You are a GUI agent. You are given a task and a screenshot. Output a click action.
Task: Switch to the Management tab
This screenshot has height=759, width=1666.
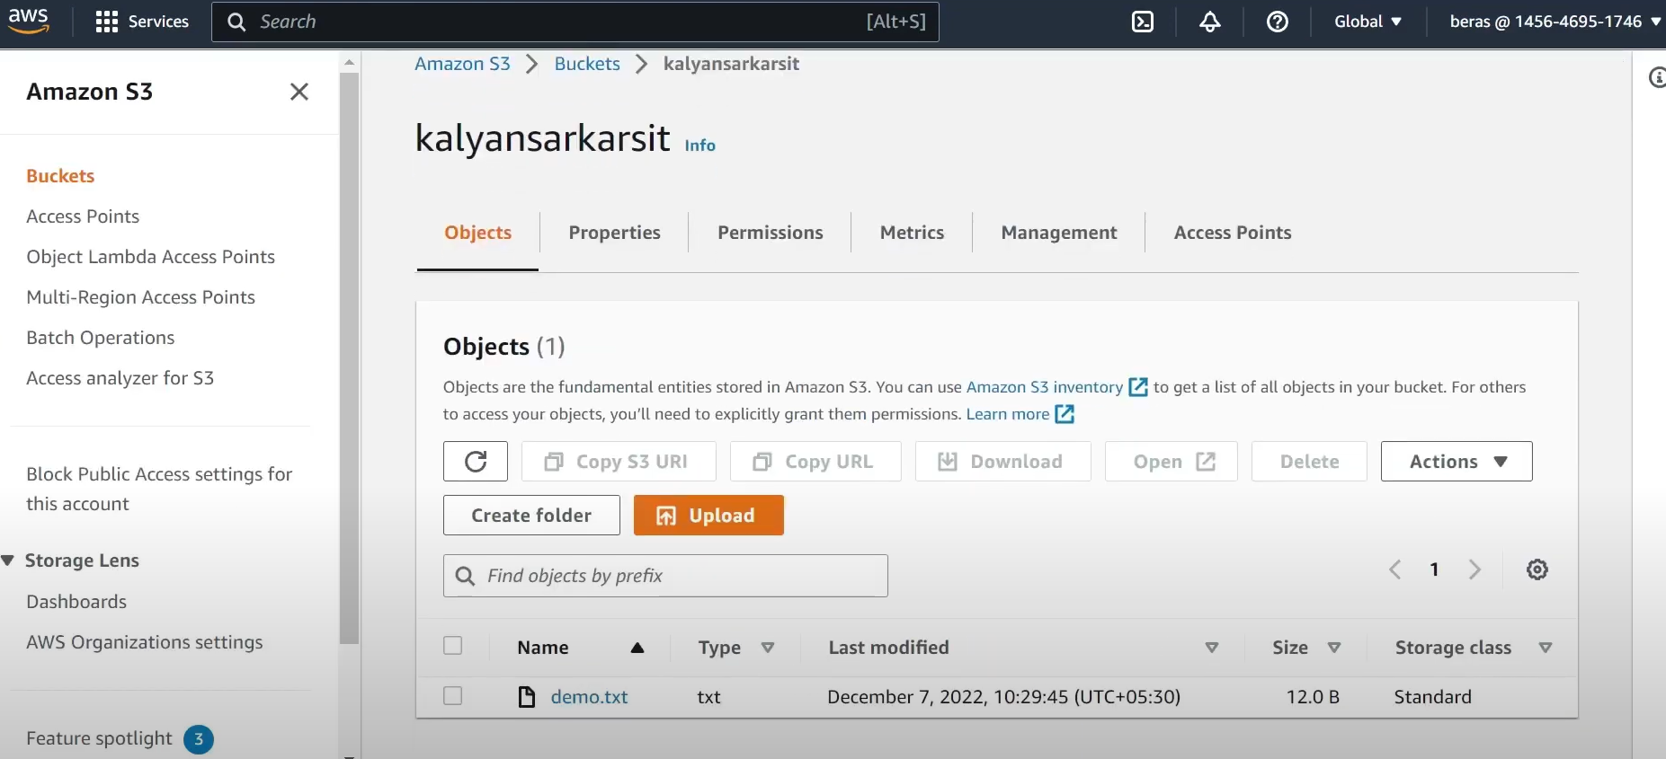click(x=1059, y=233)
